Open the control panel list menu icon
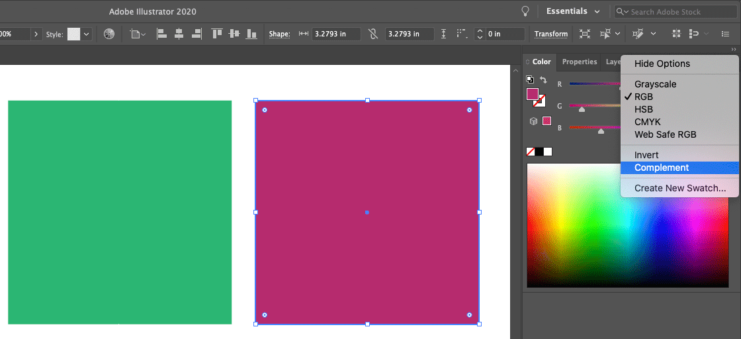This screenshot has height=339, width=741. coord(725,34)
